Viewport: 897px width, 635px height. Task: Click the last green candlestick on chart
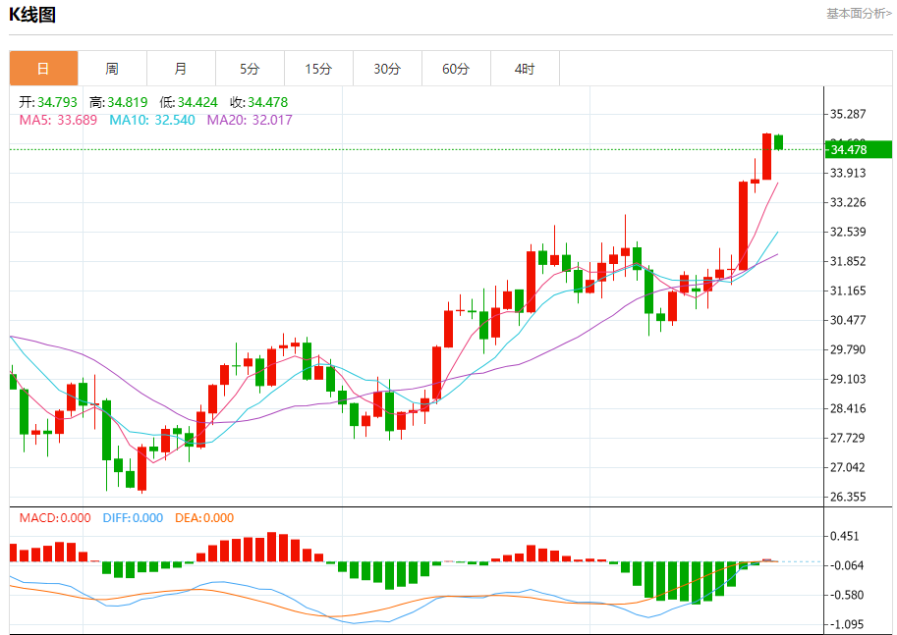778,142
